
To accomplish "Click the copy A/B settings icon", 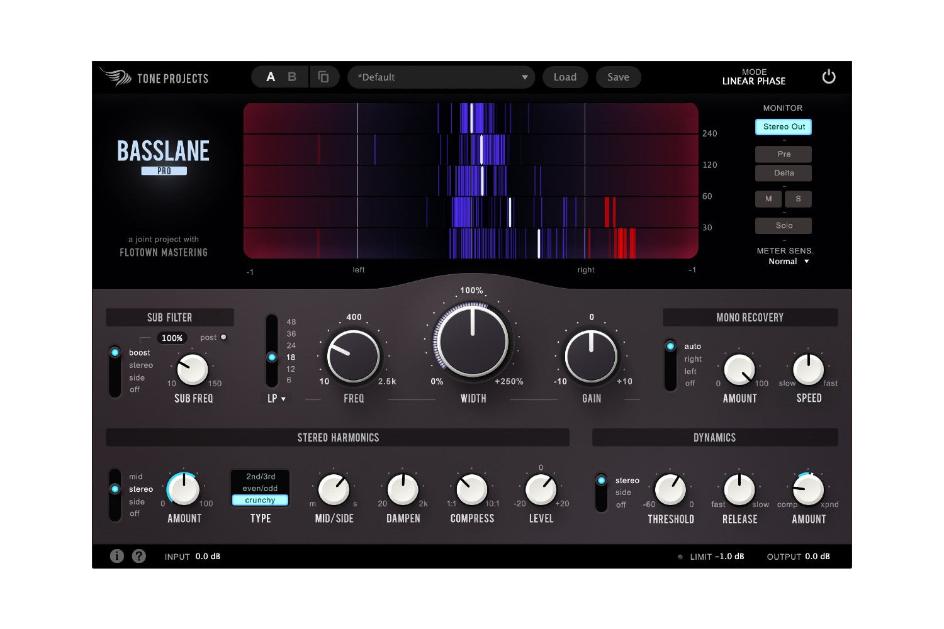I will pos(323,77).
